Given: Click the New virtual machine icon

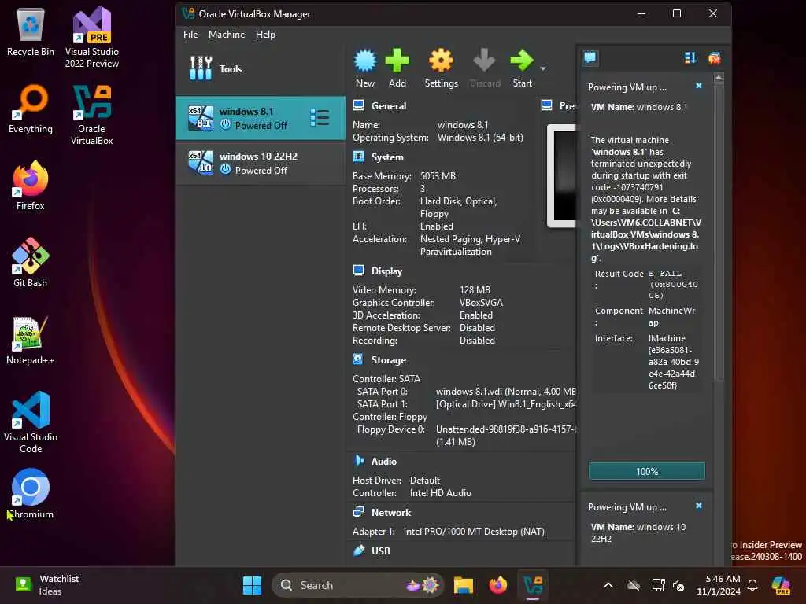Looking at the screenshot, I should pos(365,61).
